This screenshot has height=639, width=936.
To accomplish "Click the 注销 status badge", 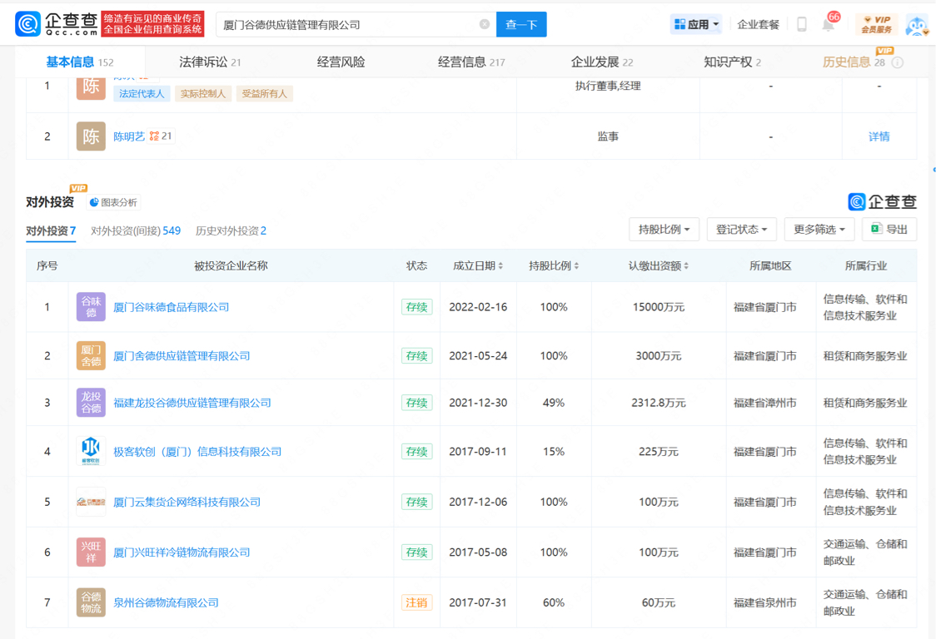I will coord(416,602).
